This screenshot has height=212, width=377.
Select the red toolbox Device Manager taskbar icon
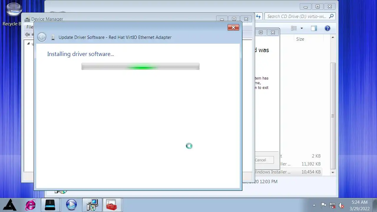[x=112, y=205]
